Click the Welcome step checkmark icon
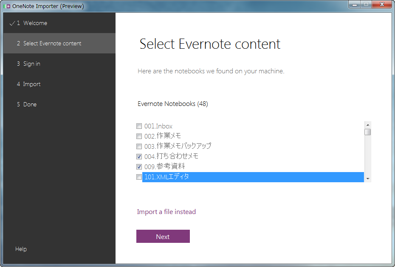Image resolution: width=395 pixels, height=267 pixels. [x=12, y=23]
